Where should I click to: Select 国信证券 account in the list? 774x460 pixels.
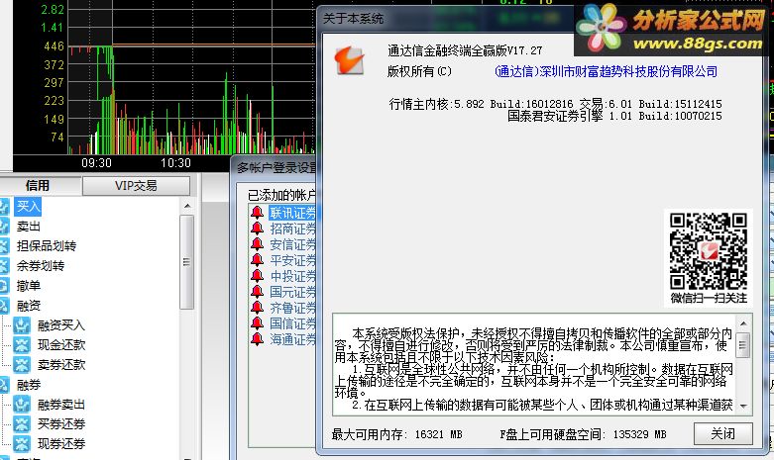292,323
